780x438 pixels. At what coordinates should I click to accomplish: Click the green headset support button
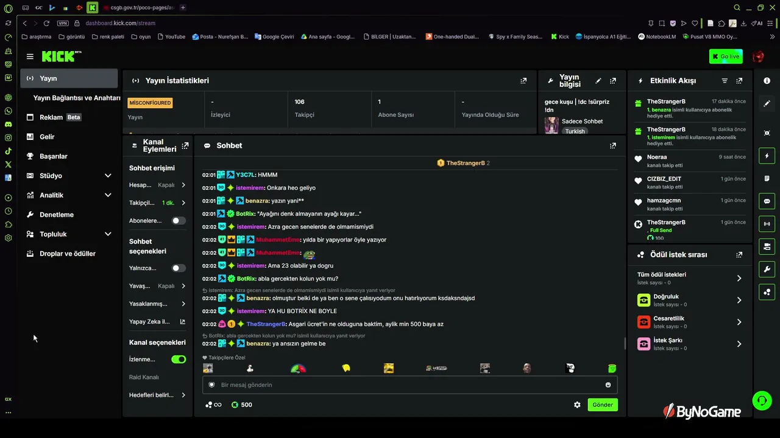[762, 400]
